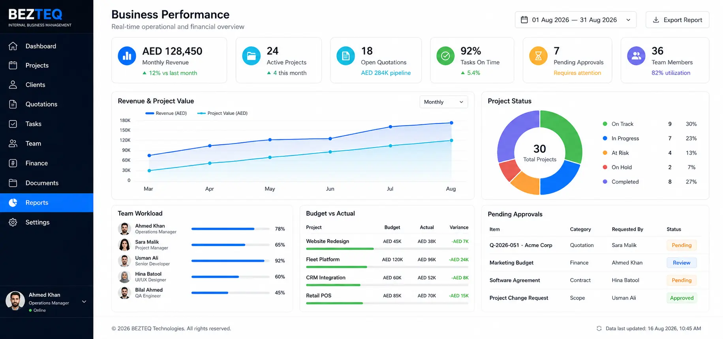Image resolution: width=723 pixels, height=339 pixels.
Task: Click the Finance icon in sidebar
Action: click(x=13, y=163)
